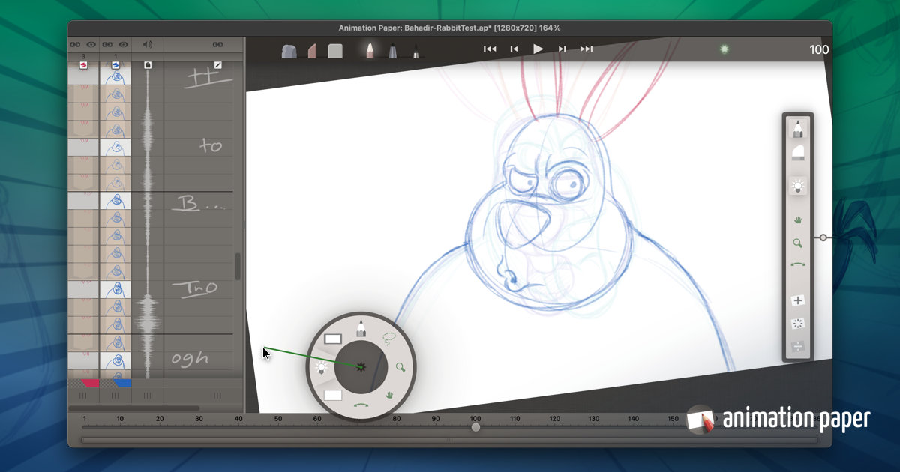The width and height of the screenshot is (900, 472).
Task: Toggle the lock icon on the timing column
Action: click(148, 65)
